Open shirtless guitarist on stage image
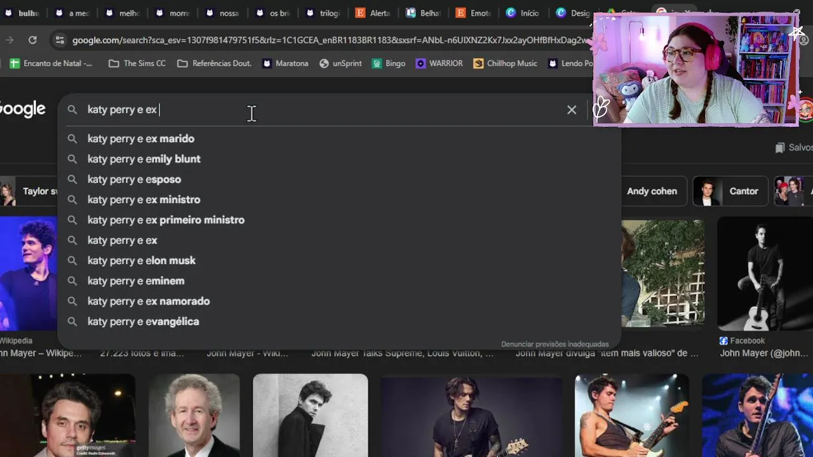 click(x=631, y=415)
